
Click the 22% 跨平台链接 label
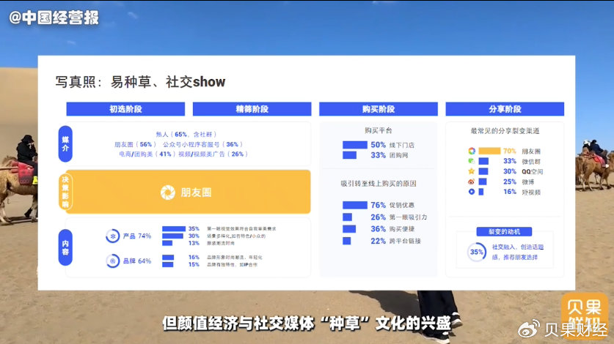[x=395, y=241]
